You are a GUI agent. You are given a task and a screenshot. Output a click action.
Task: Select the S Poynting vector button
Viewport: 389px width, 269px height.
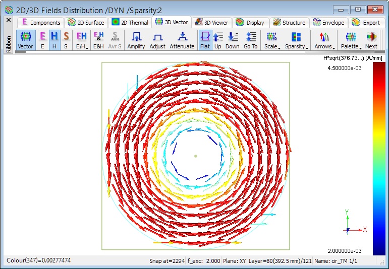(x=66, y=40)
